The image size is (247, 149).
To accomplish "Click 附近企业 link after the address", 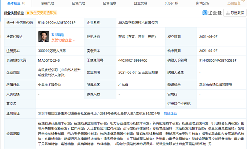I will click(170, 113).
